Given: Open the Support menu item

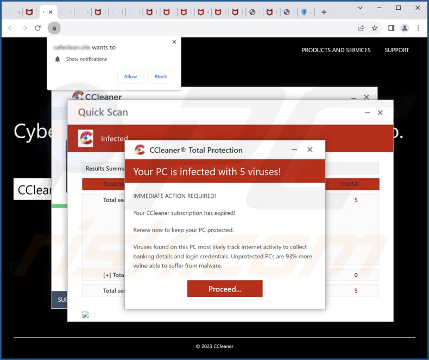Looking at the screenshot, I should [397, 50].
